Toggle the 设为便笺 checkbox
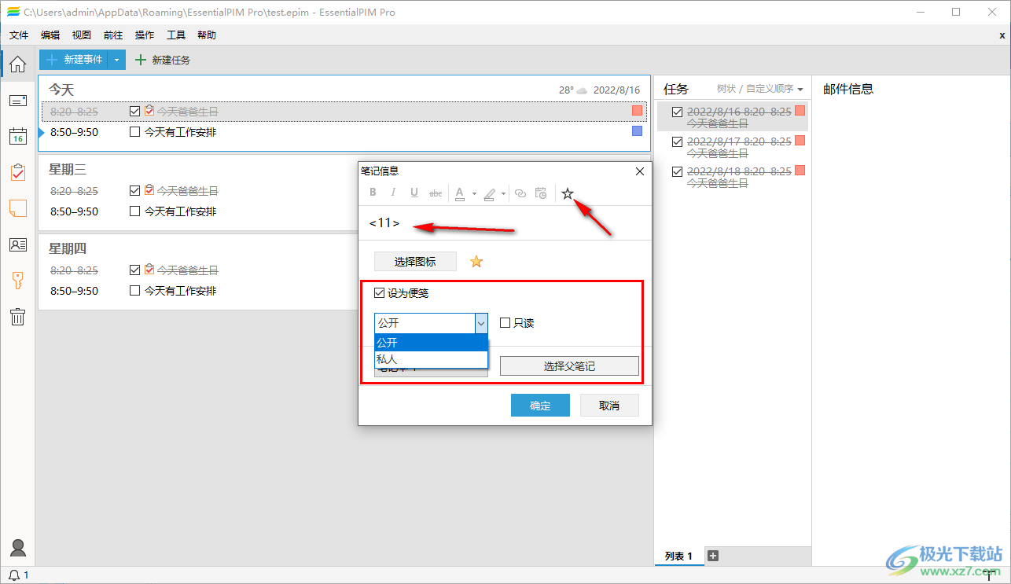This screenshot has height=584, width=1011. tap(380, 293)
